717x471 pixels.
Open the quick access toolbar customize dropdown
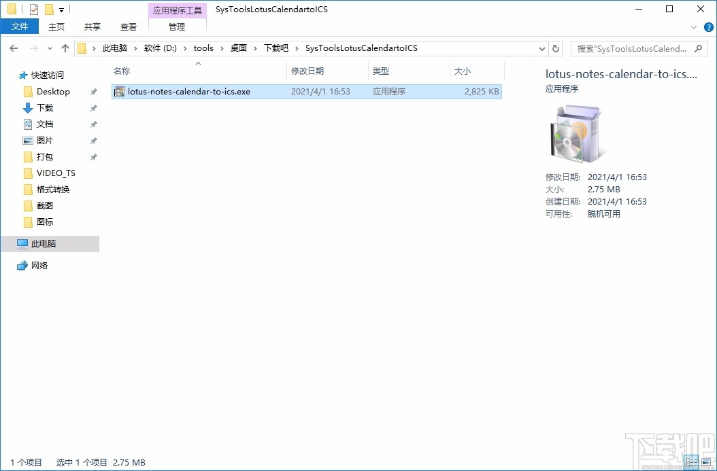[61, 9]
